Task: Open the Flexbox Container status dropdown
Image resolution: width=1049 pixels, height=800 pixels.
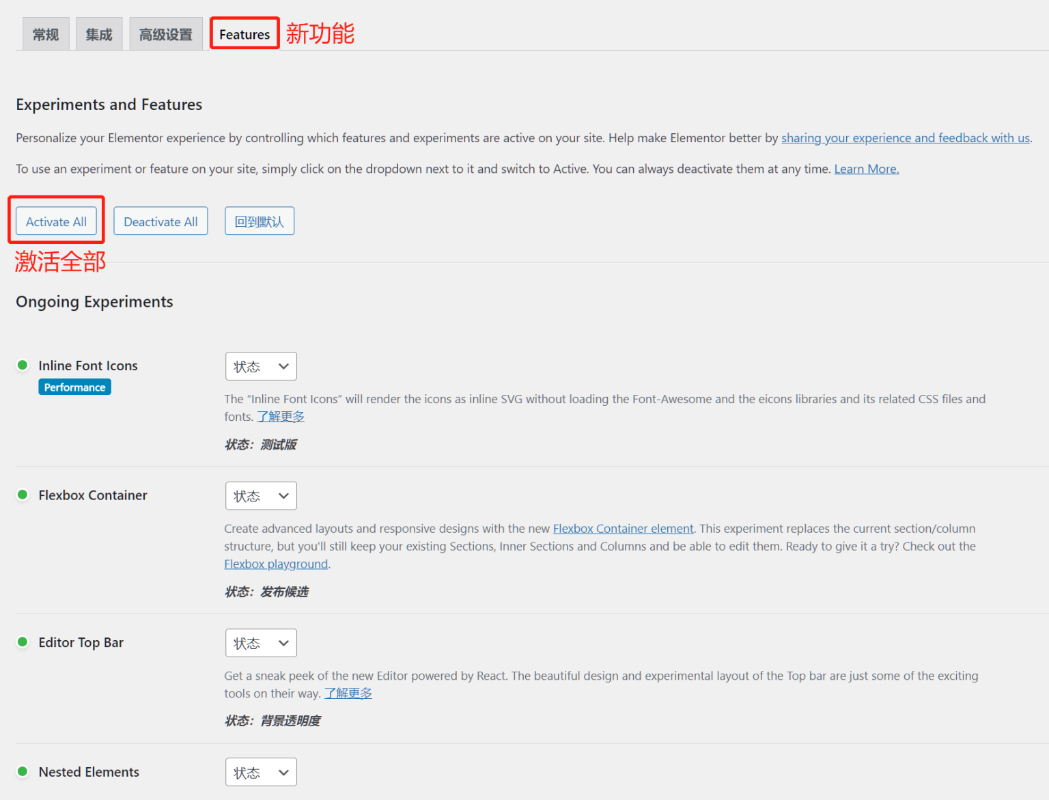Action: click(x=261, y=496)
